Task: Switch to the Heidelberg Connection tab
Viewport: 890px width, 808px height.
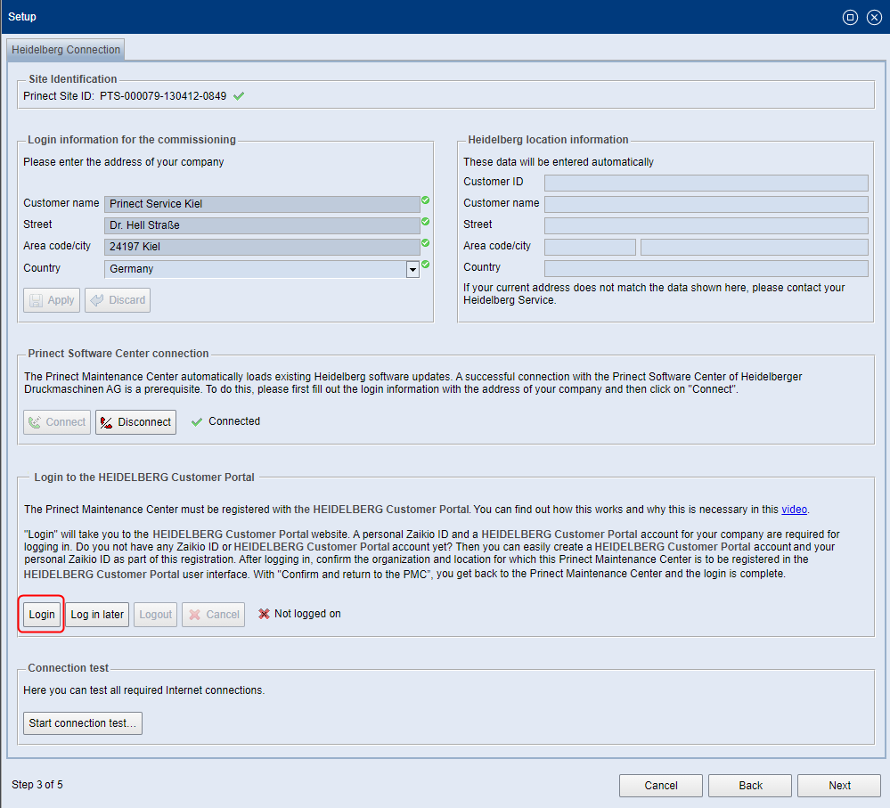Action: pyautogui.click(x=65, y=50)
